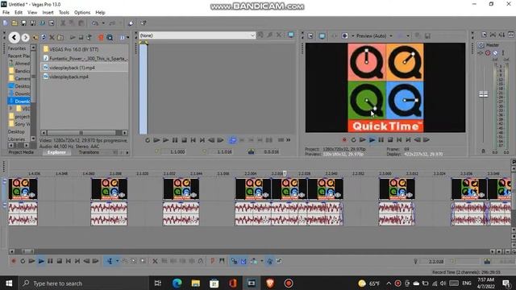This screenshot has width=516, height=290.
Task: Open Microsoft Edge from taskbar
Action: [x=177, y=283]
